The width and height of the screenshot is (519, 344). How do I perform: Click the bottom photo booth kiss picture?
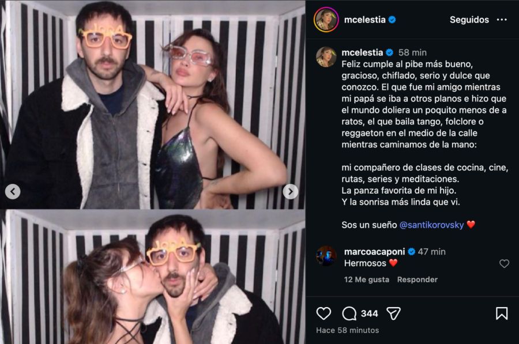tap(152, 277)
